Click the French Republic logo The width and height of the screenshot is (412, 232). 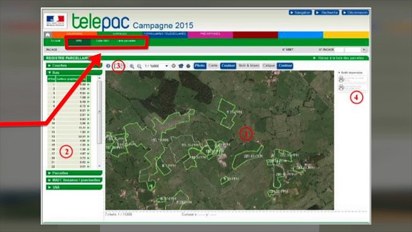[x=55, y=21]
